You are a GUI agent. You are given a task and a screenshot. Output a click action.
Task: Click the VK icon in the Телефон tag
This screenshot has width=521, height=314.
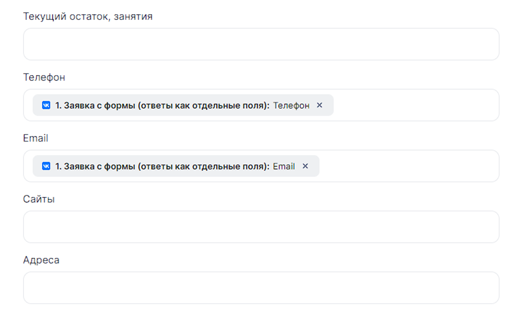[x=46, y=105]
